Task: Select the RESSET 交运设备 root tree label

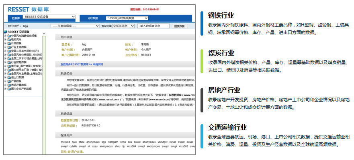Action: coord(18,32)
